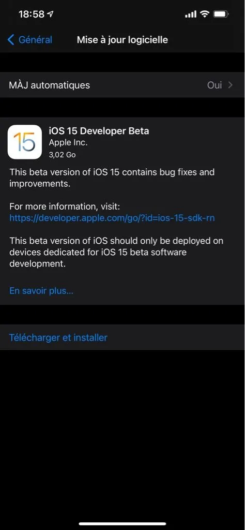
Task: Open the MÀJ automatiques row
Action: tap(122, 85)
